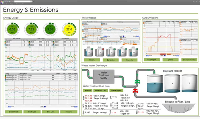This screenshot has width=200, height=119.
Task: Open Centerline in Water Usage panel
Action: (111, 60)
